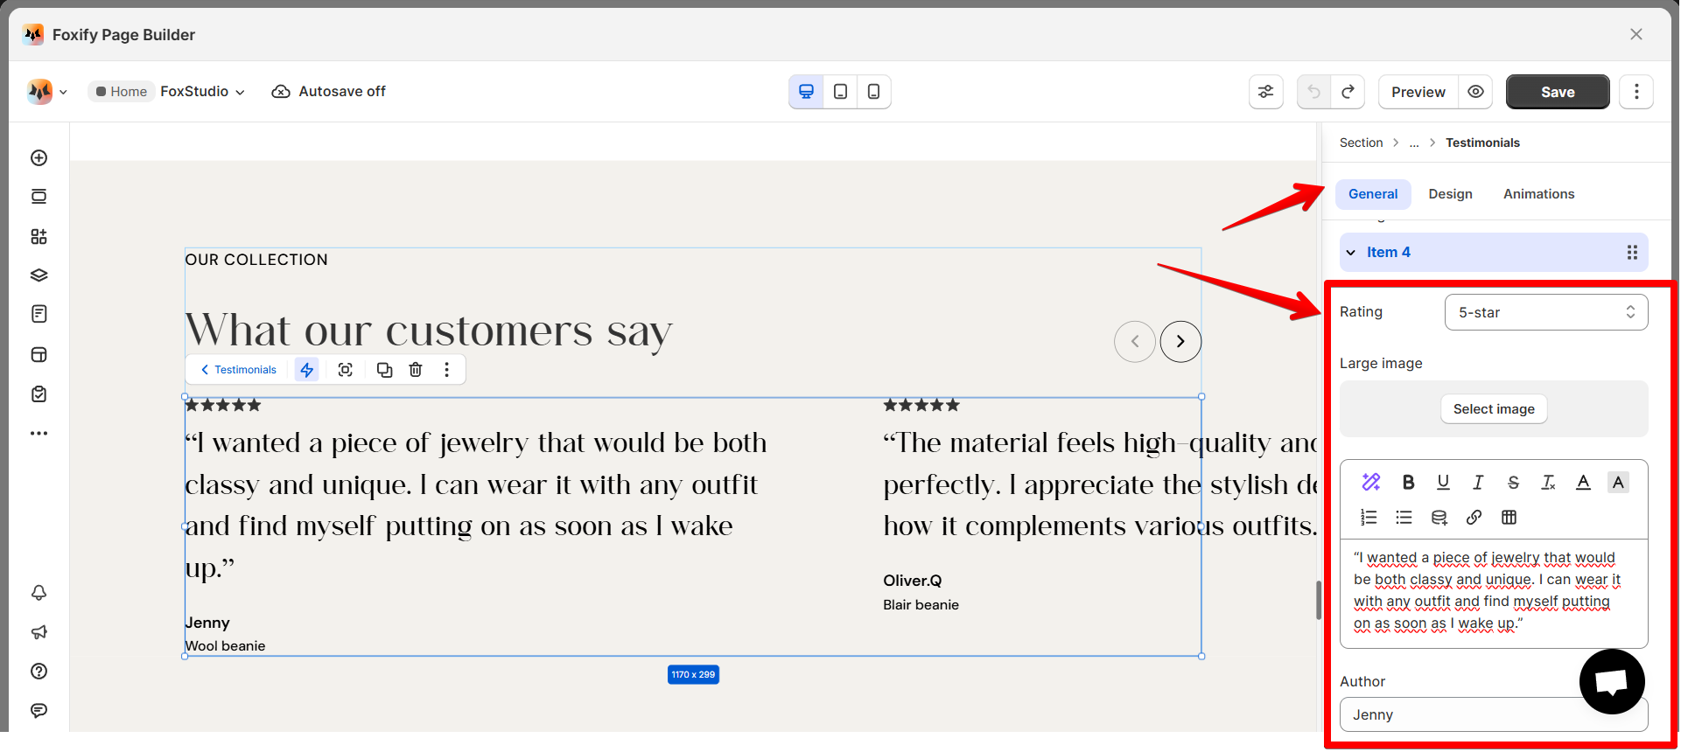1681x752 pixels.
Task: Open the Rating 5-star dropdown
Action: (1546, 312)
